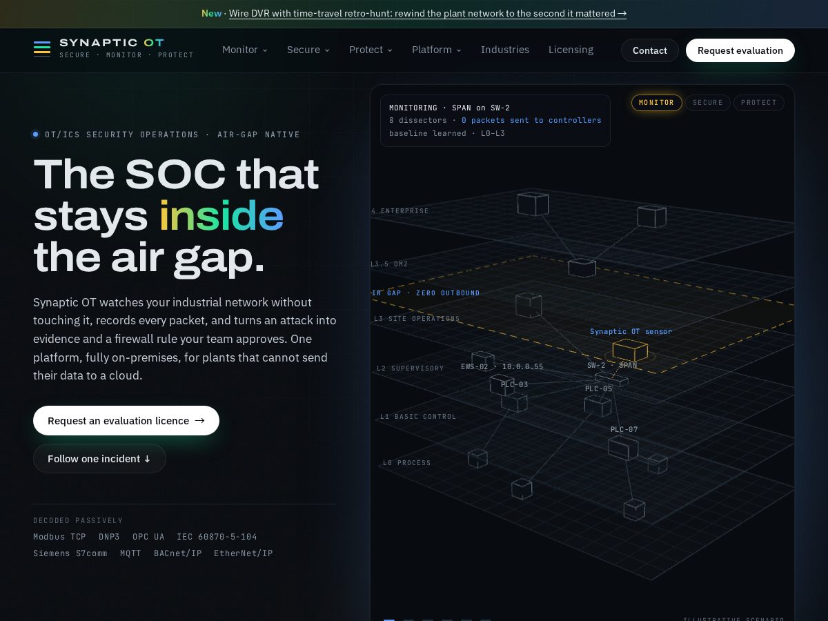
Task: Switch diagram to PROTECT mode
Action: click(759, 103)
